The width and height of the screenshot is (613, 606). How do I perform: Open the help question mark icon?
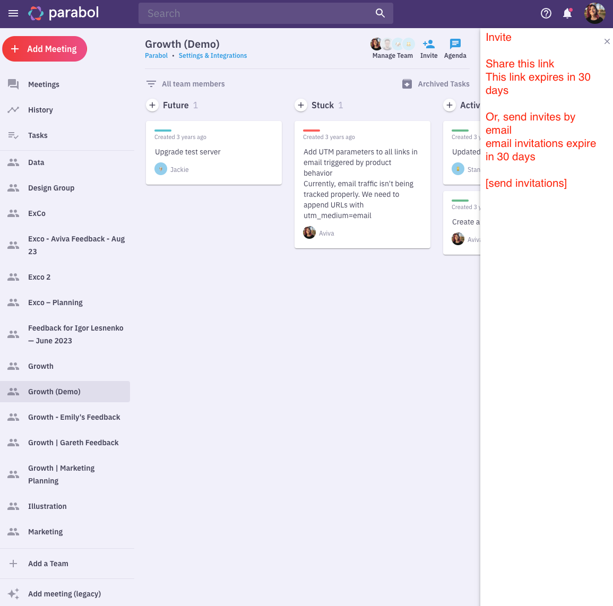(546, 13)
